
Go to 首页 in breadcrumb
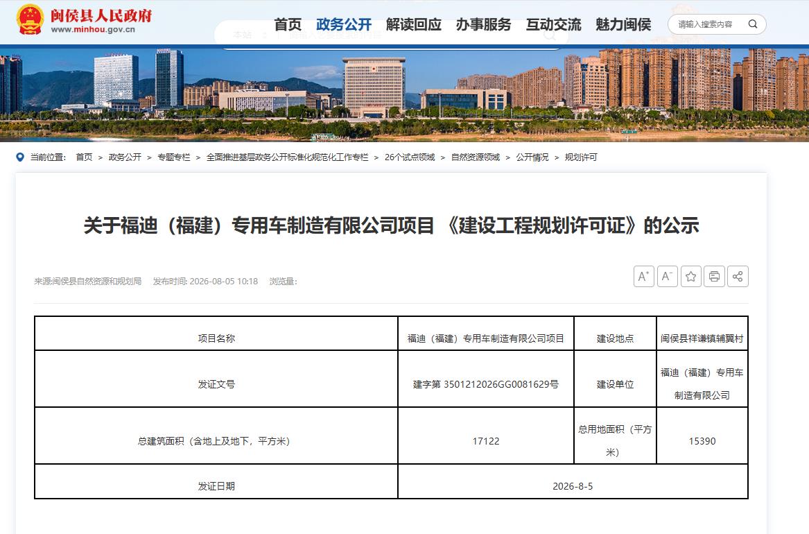click(84, 157)
